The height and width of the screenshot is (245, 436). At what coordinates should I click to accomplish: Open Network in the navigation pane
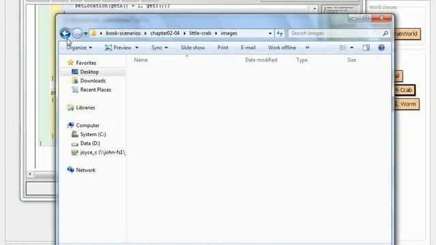[x=86, y=170]
